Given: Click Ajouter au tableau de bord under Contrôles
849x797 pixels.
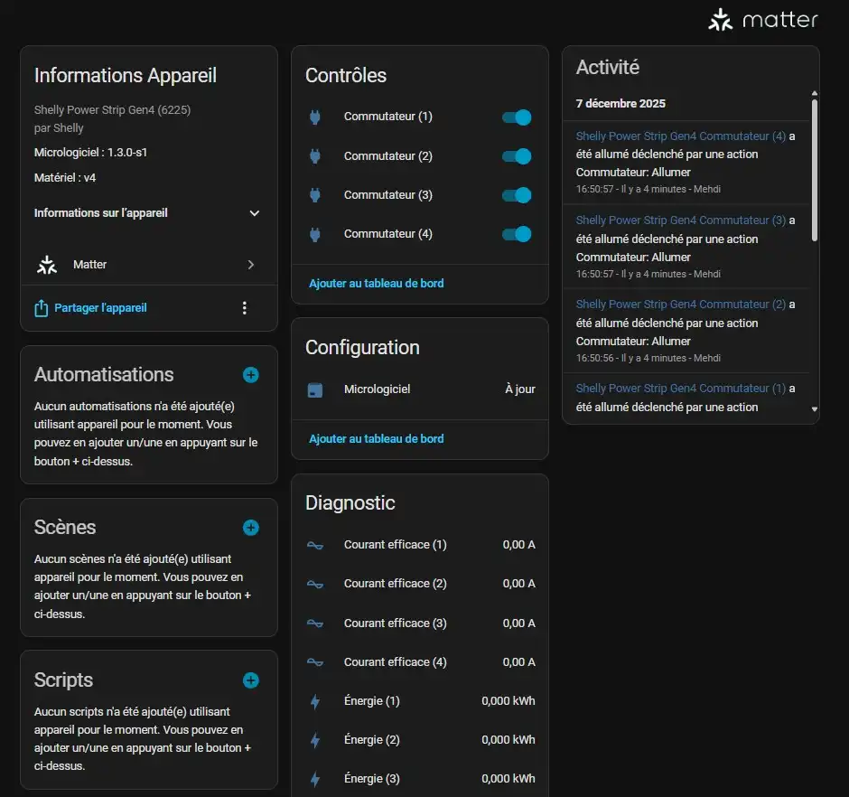Looking at the screenshot, I should [377, 284].
